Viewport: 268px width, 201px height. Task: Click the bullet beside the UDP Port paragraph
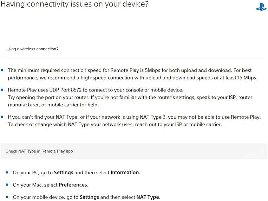click(2, 90)
